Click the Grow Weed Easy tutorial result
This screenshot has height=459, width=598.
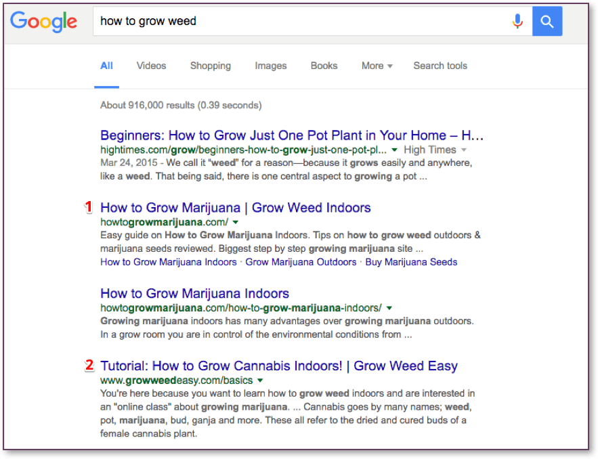coord(278,365)
